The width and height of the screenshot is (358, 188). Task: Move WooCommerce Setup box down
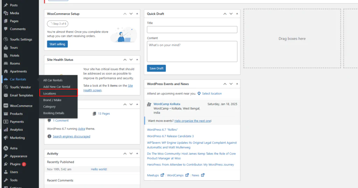(131, 14)
